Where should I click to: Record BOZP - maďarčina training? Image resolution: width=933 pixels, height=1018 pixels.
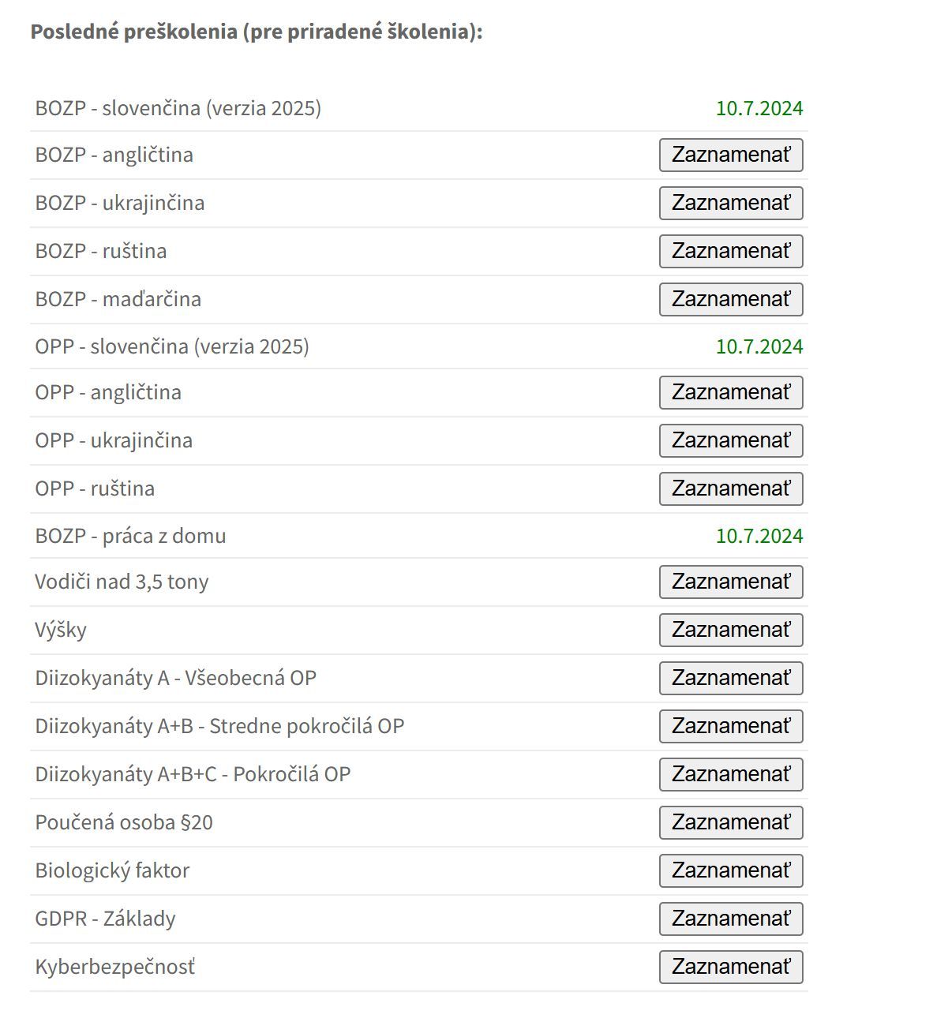click(731, 300)
